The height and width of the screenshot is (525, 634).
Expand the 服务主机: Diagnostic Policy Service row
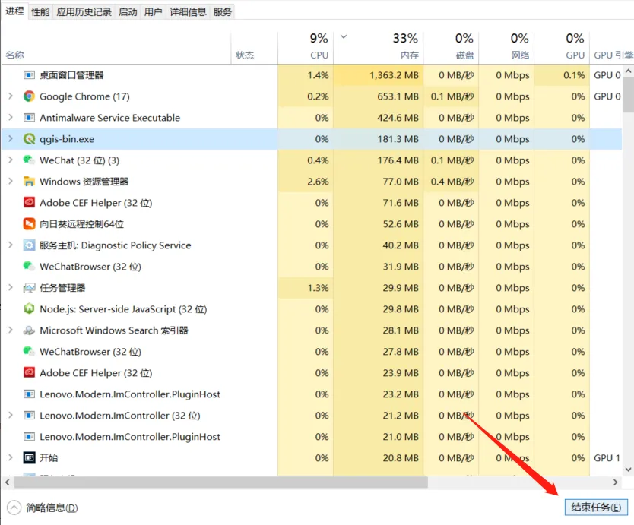click(11, 245)
